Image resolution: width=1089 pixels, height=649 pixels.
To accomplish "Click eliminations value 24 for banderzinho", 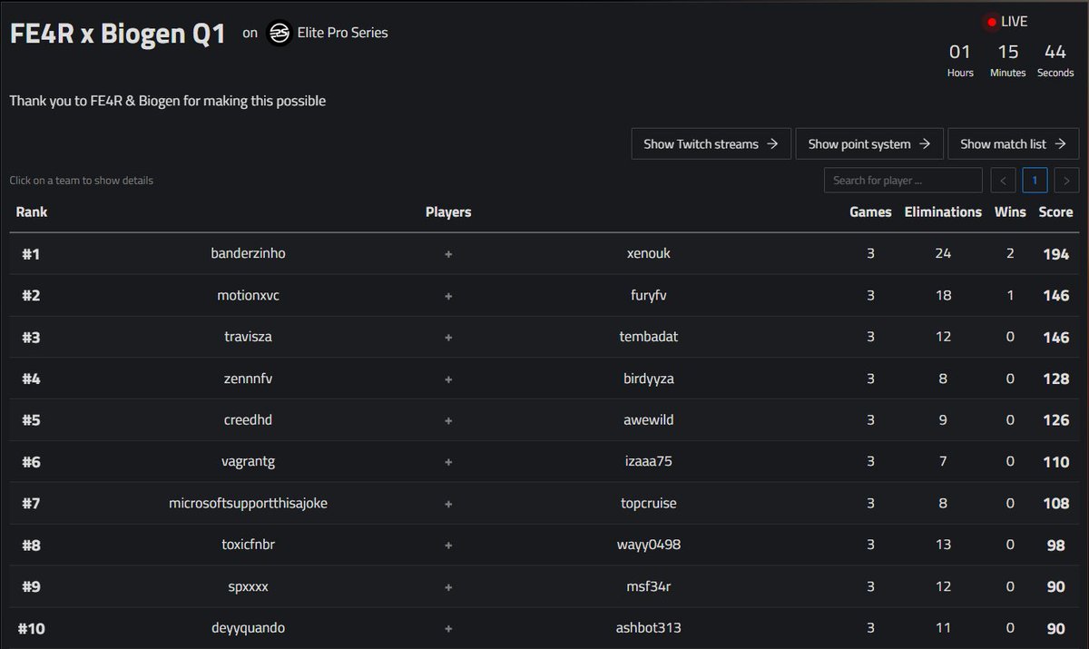I will click(x=943, y=253).
